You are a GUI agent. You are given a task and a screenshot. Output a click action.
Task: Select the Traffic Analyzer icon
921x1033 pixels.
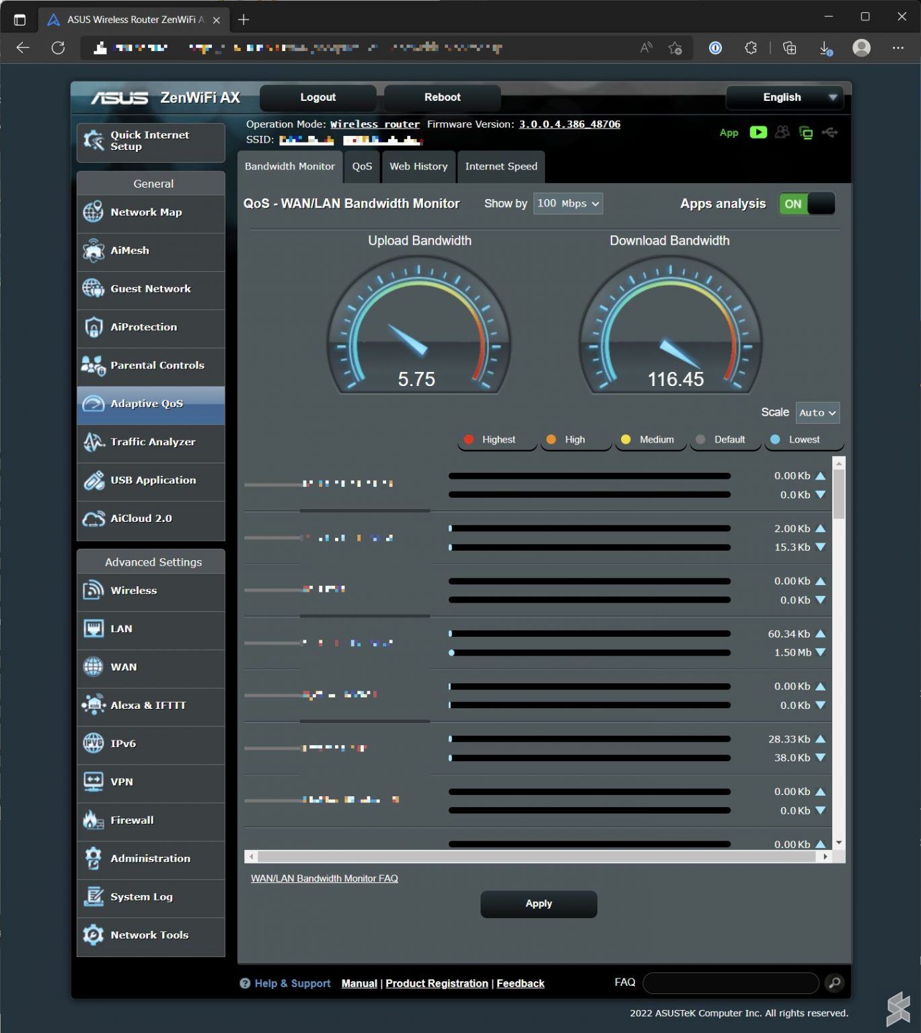93,442
